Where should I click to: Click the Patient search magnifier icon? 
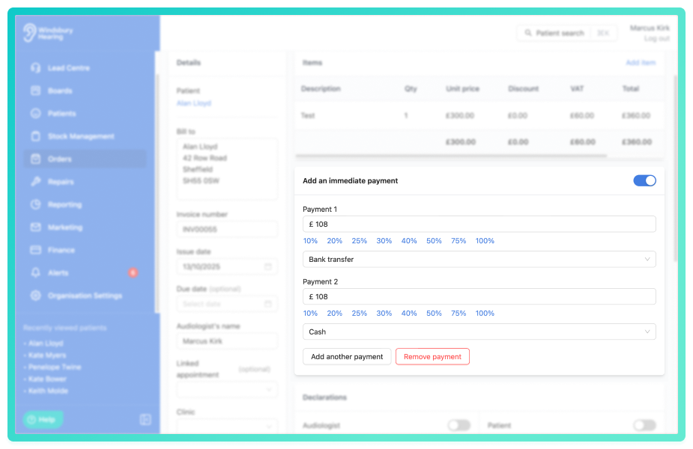coord(527,33)
